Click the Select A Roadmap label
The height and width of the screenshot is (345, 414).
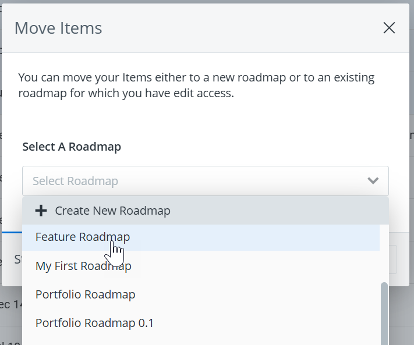(x=72, y=147)
